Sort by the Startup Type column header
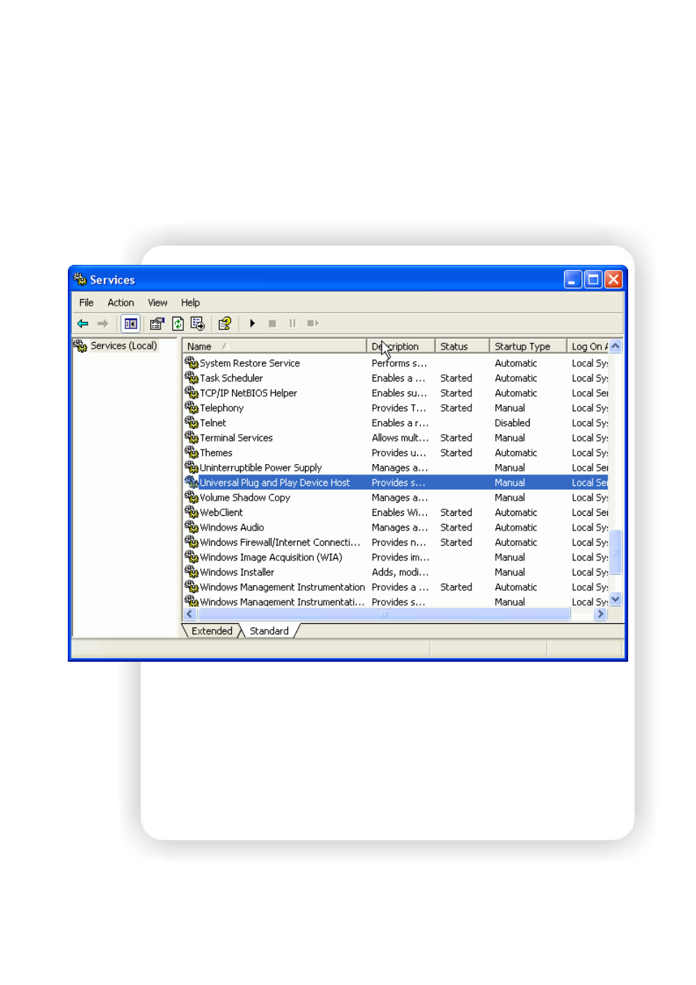The width and height of the screenshot is (696, 985). point(528,346)
